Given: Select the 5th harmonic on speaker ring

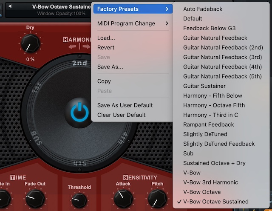Looking at the screenshot, I should click(79, 163).
